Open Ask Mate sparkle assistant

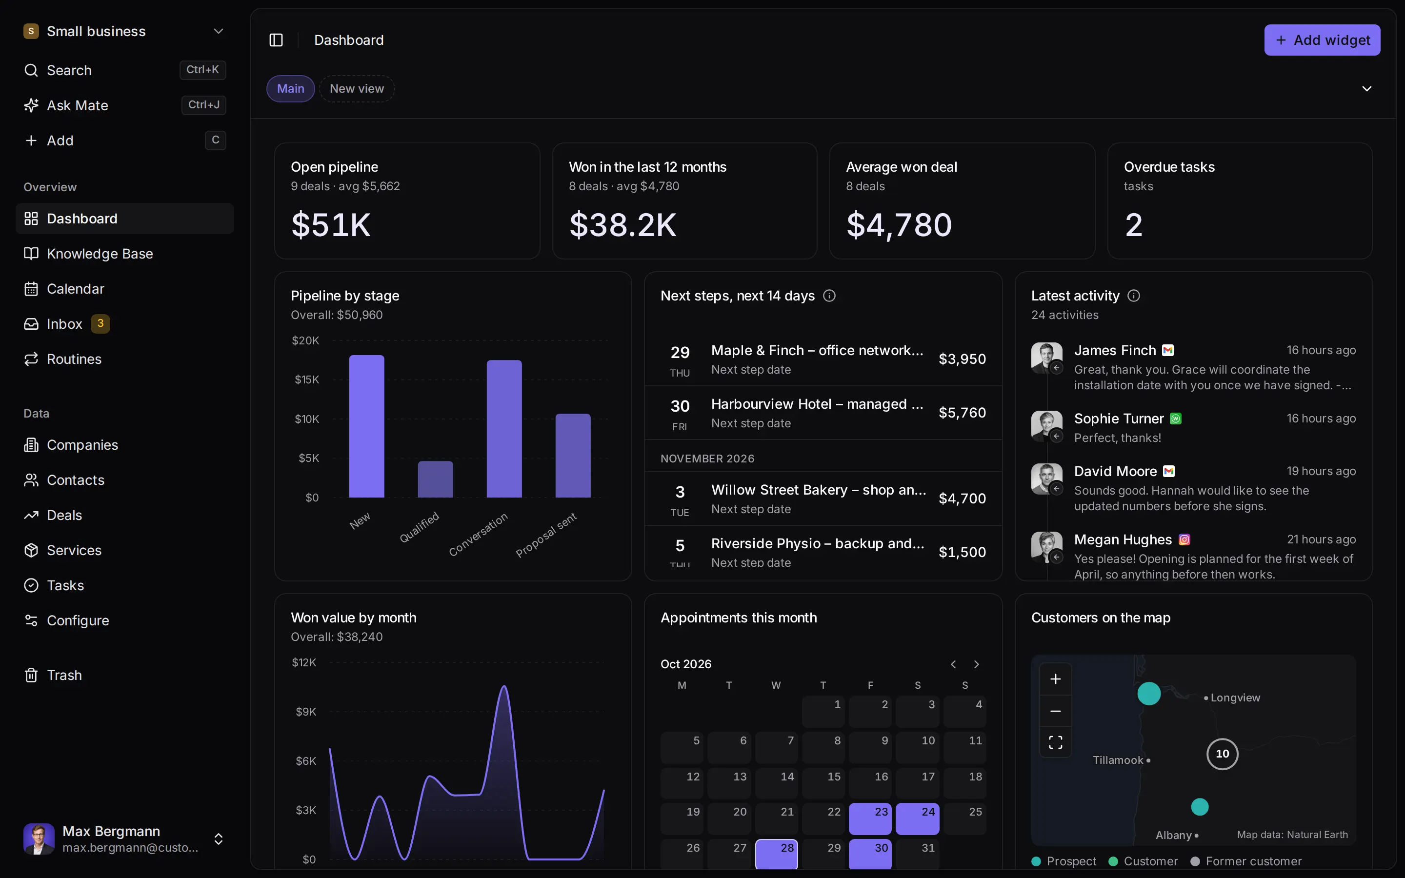(124, 105)
